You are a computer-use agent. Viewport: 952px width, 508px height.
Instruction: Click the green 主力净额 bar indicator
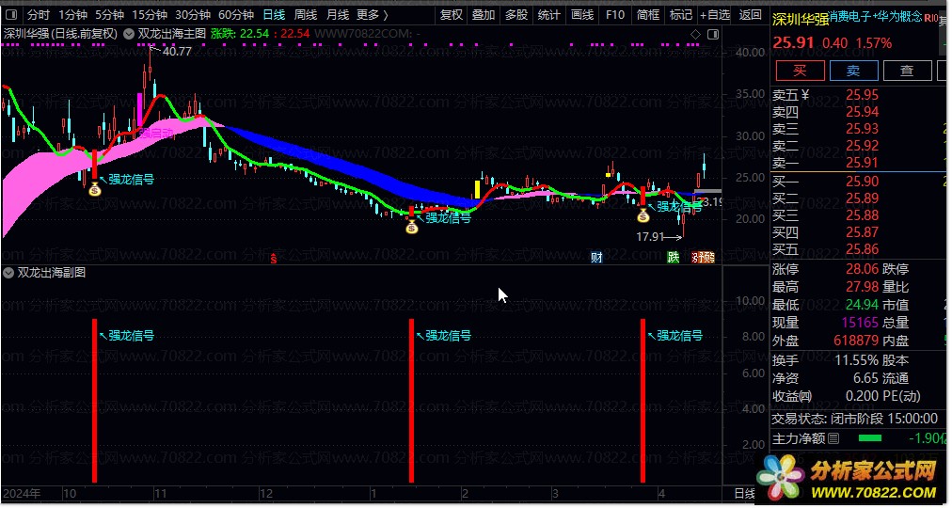[870, 438]
